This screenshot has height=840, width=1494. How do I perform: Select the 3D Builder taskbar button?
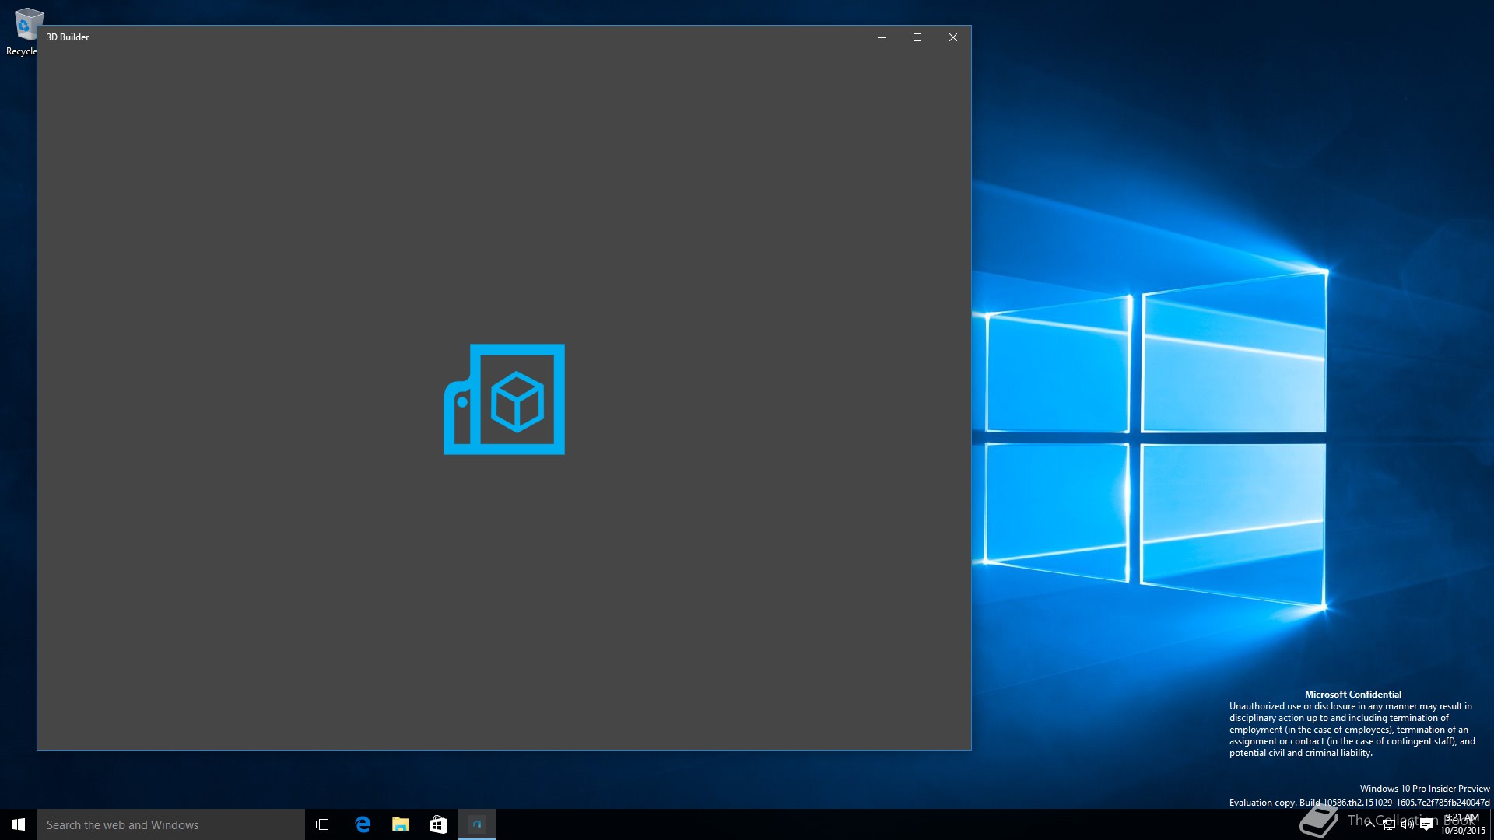pos(477,824)
